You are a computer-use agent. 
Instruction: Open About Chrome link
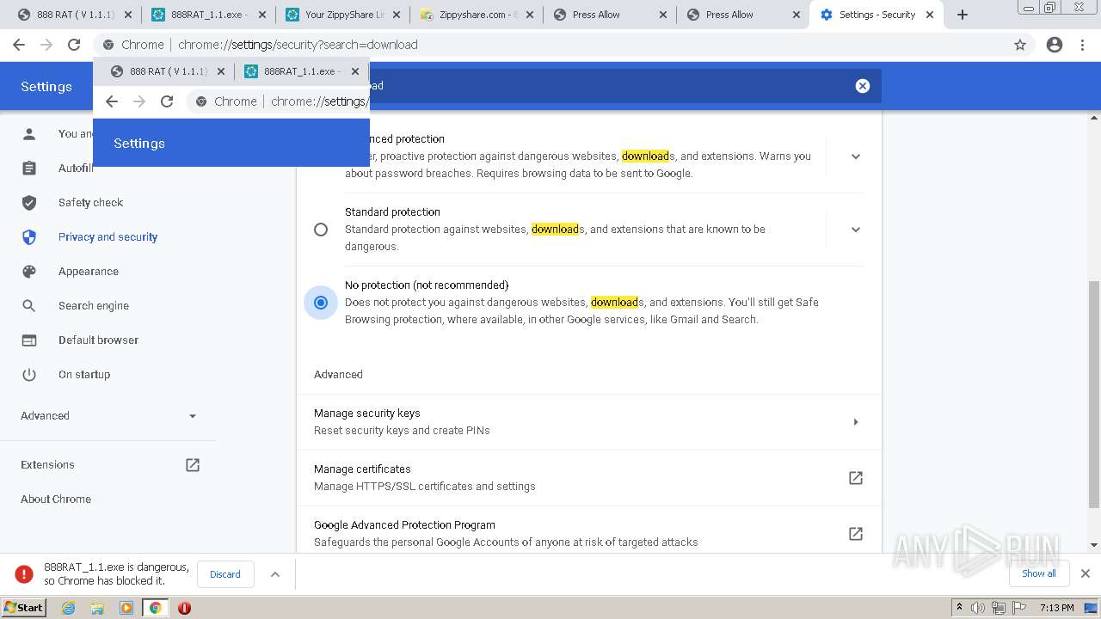[56, 499]
